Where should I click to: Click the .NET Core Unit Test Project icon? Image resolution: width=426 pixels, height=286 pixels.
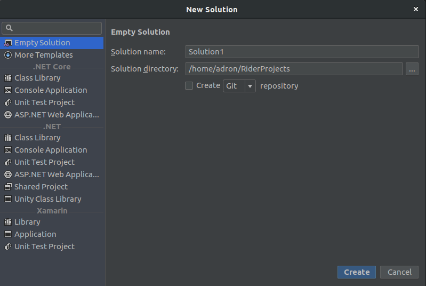(8, 102)
